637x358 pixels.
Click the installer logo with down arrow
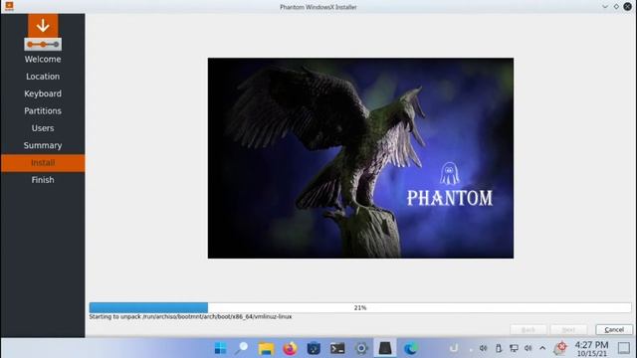(x=43, y=32)
